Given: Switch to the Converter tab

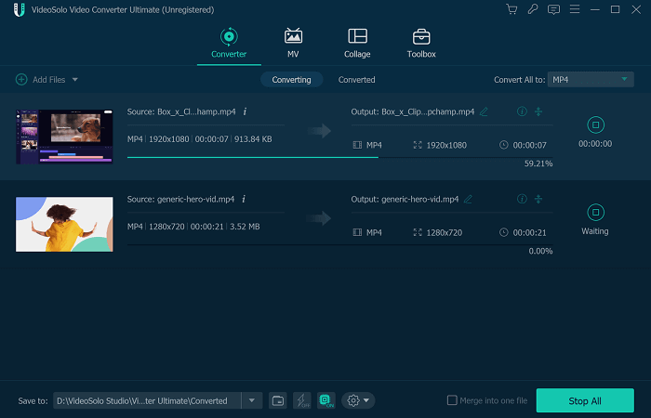Looking at the screenshot, I should pyautogui.click(x=229, y=43).
